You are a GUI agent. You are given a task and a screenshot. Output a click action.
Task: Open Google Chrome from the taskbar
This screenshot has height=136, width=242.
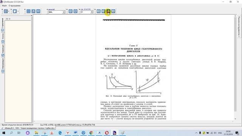91,133
